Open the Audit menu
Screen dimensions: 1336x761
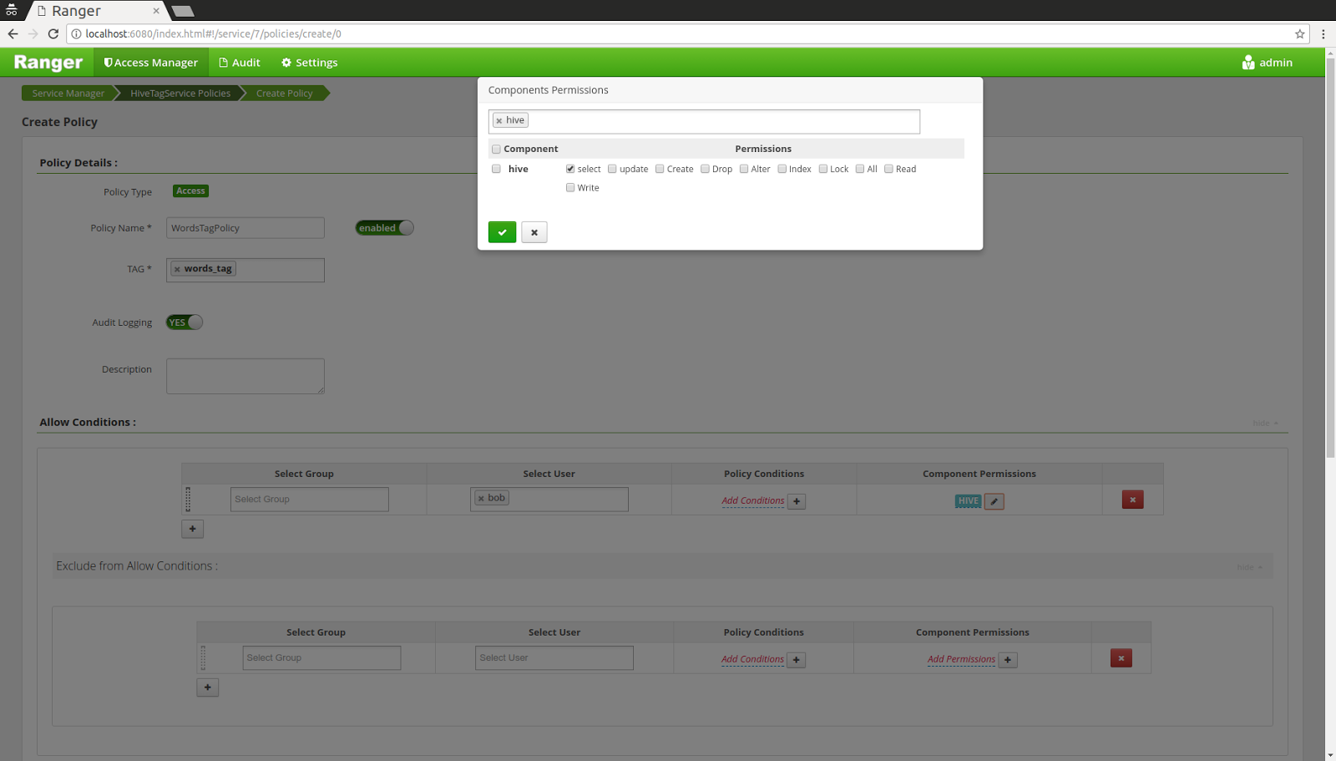[x=240, y=62]
